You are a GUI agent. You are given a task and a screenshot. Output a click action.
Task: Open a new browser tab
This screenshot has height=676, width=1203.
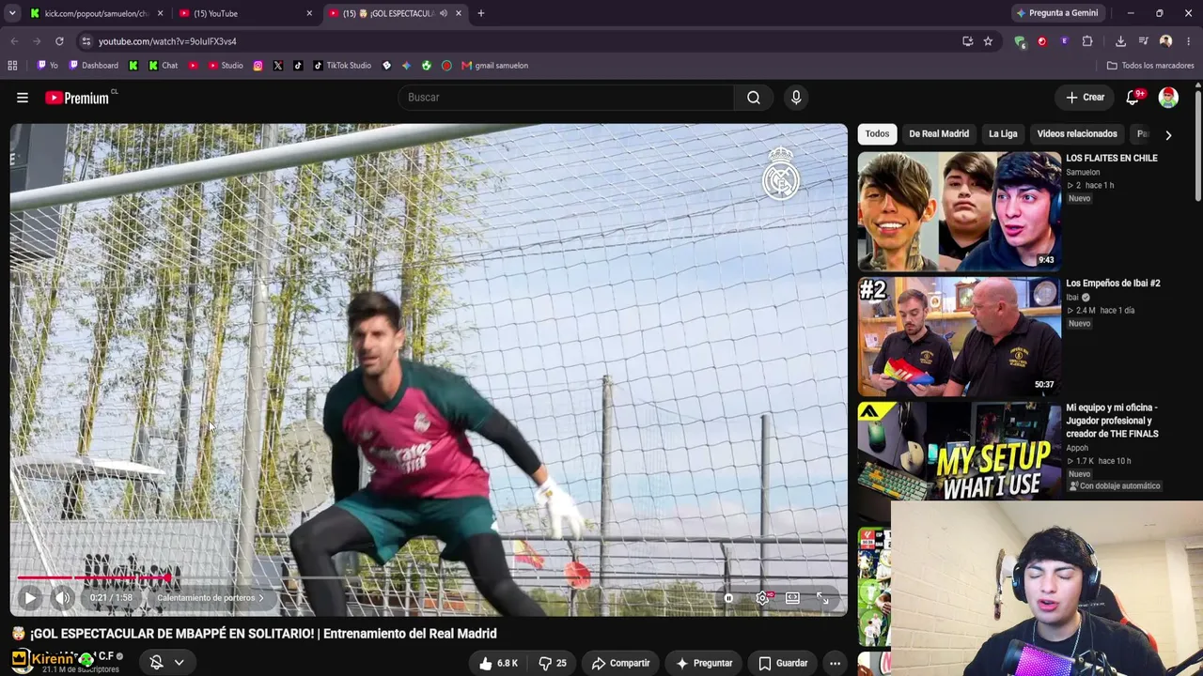click(x=481, y=14)
